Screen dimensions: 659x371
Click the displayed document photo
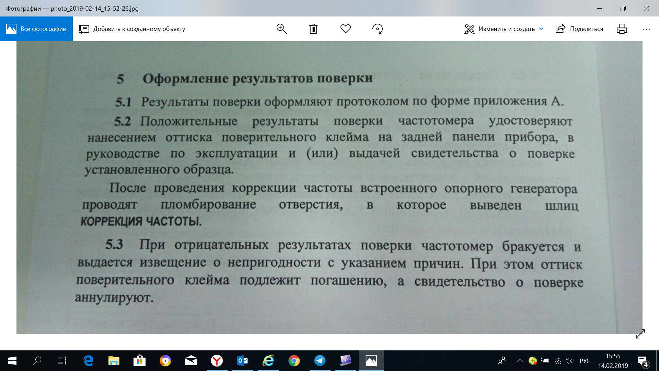coord(329,187)
